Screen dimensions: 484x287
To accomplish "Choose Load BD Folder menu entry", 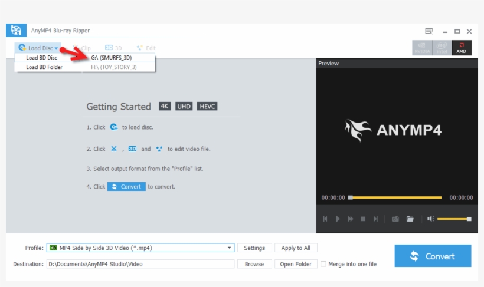I will tap(44, 67).
